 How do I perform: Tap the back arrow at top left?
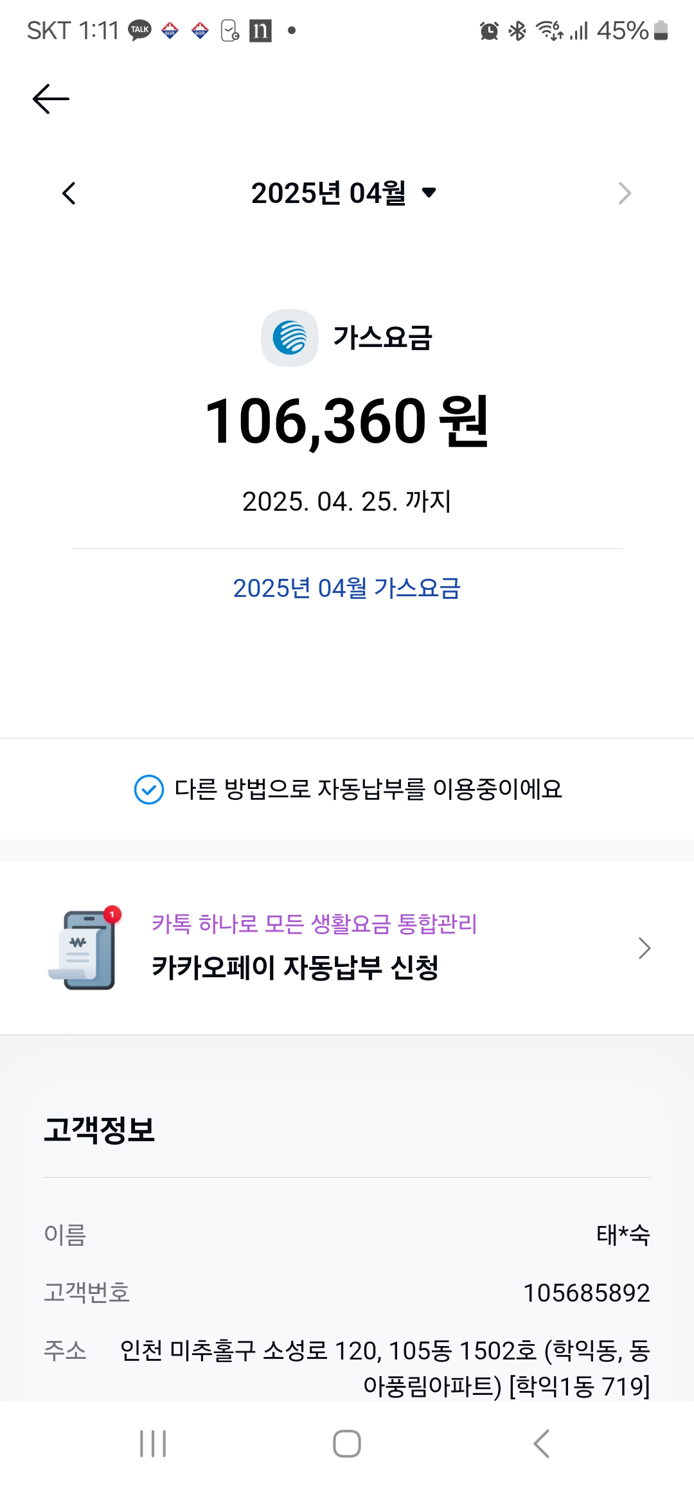tap(51, 99)
